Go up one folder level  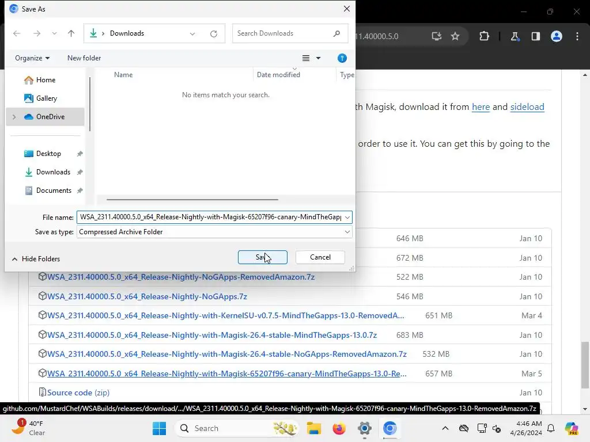[71, 33]
